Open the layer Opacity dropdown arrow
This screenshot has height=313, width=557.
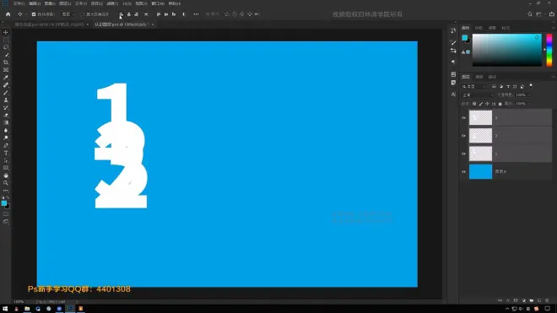(x=529, y=94)
